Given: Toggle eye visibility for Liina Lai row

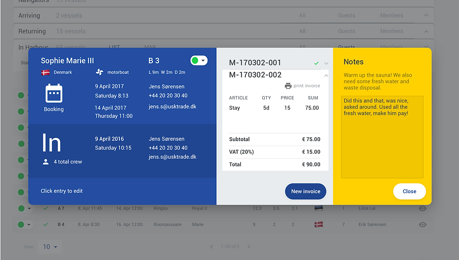Looking at the screenshot, I should click(x=422, y=208).
